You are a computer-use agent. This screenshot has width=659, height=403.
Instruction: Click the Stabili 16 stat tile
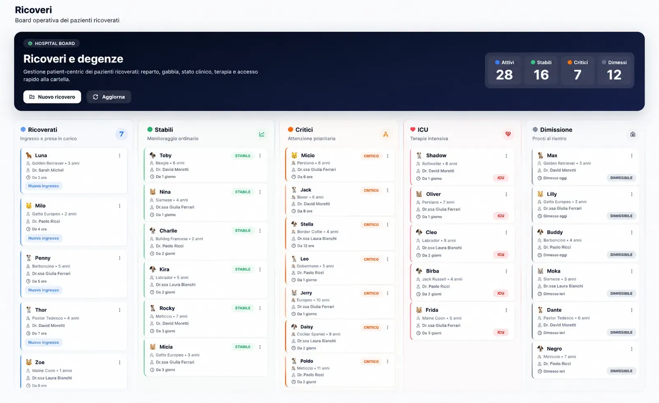[x=541, y=70]
